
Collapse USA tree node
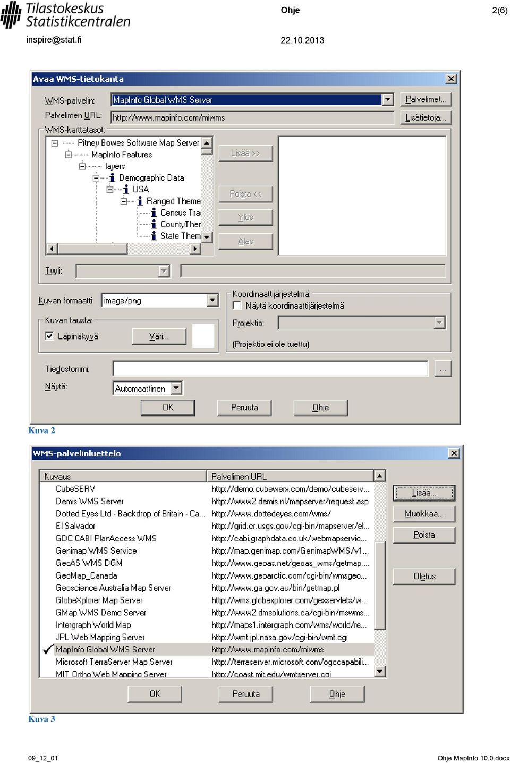tap(109, 190)
